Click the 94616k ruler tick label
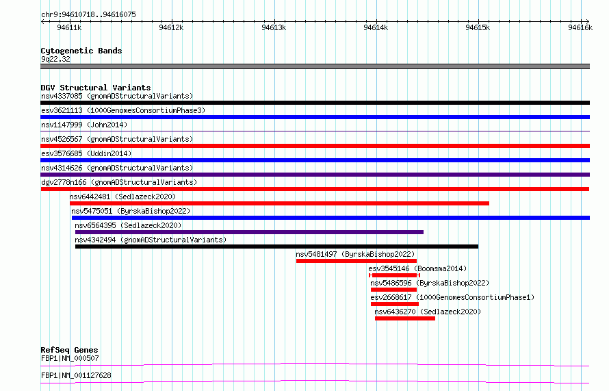 point(580,27)
